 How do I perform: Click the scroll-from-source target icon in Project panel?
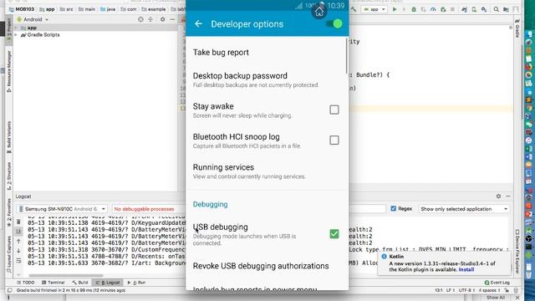click(140, 19)
